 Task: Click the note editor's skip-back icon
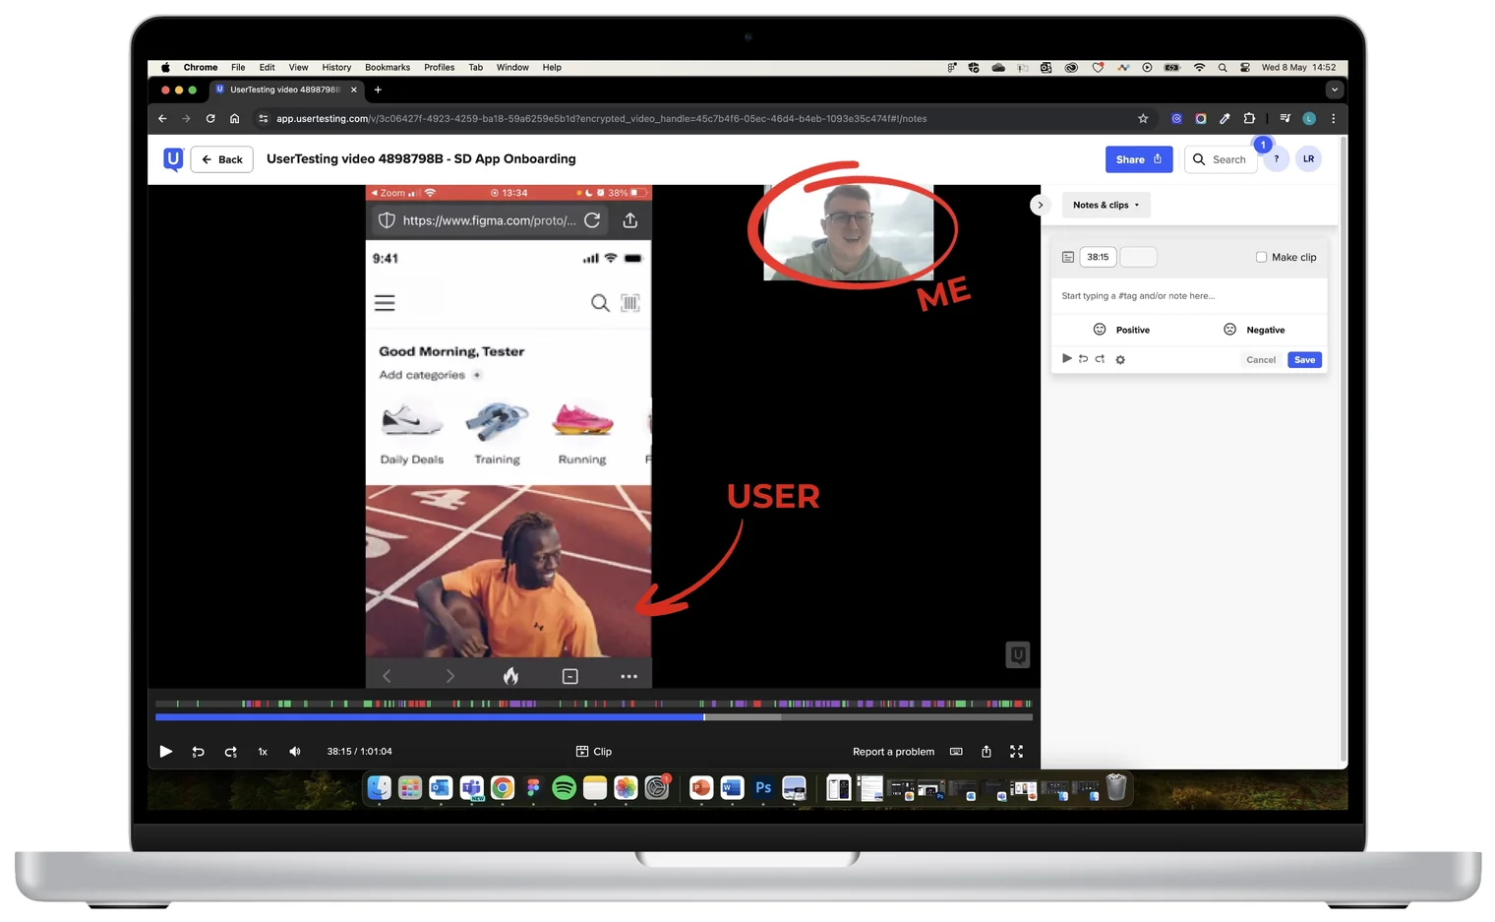[x=1083, y=359]
